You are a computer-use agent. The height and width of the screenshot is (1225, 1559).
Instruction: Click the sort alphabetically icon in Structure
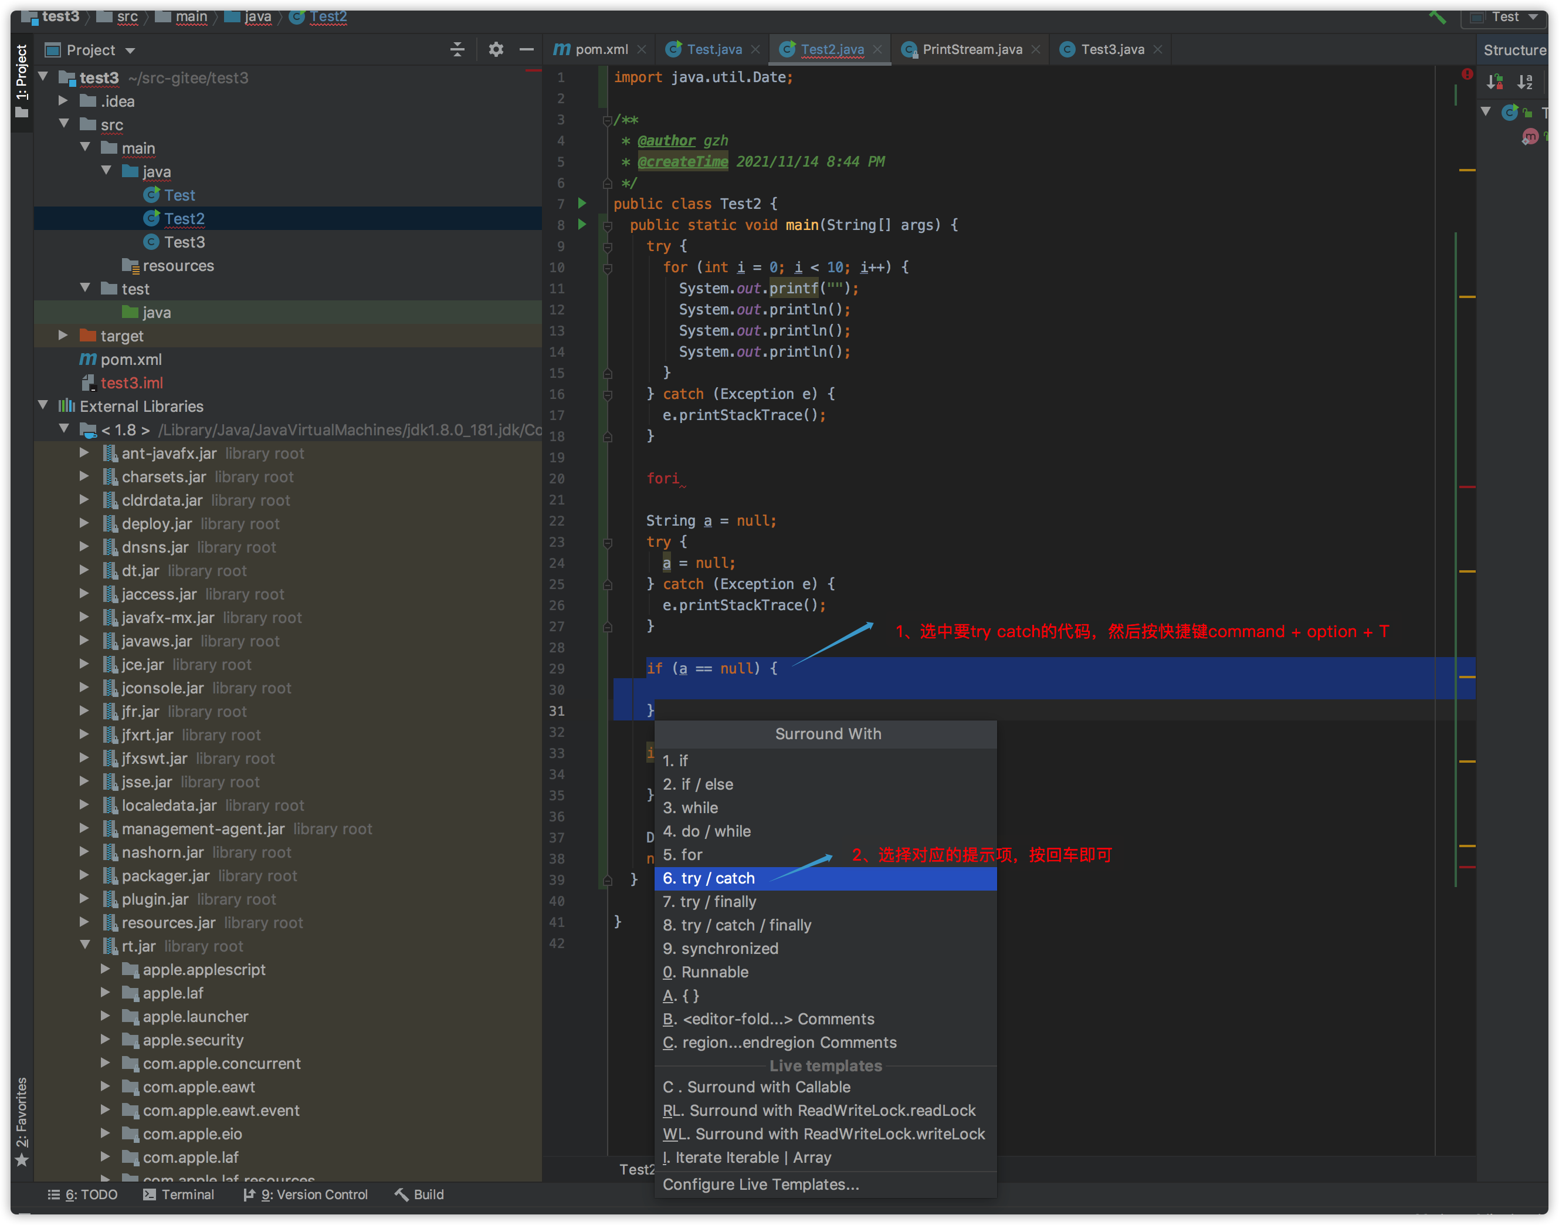[1524, 82]
